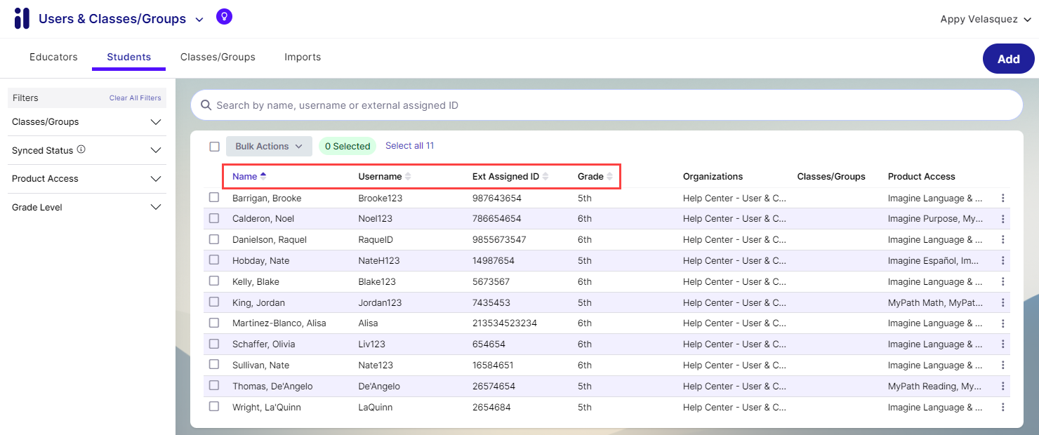This screenshot has width=1039, height=435.
Task: Click the Classes/Groups column header
Action: [x=831, y=177]
